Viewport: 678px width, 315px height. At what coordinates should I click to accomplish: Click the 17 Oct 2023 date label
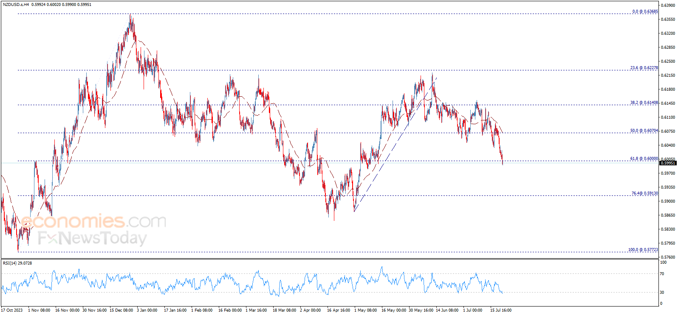click(x=12, y=310)
